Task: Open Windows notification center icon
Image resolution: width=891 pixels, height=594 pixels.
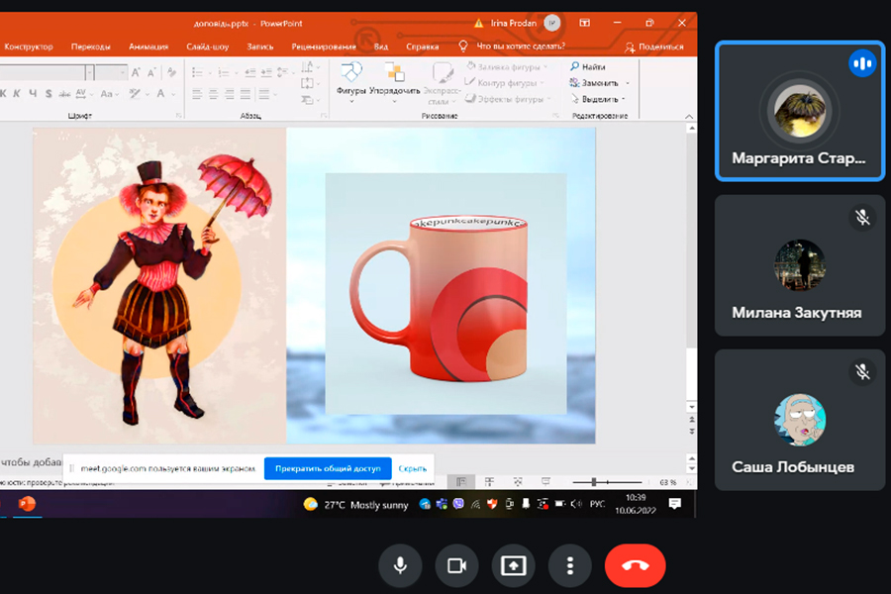Action: [x=675, y=504]
